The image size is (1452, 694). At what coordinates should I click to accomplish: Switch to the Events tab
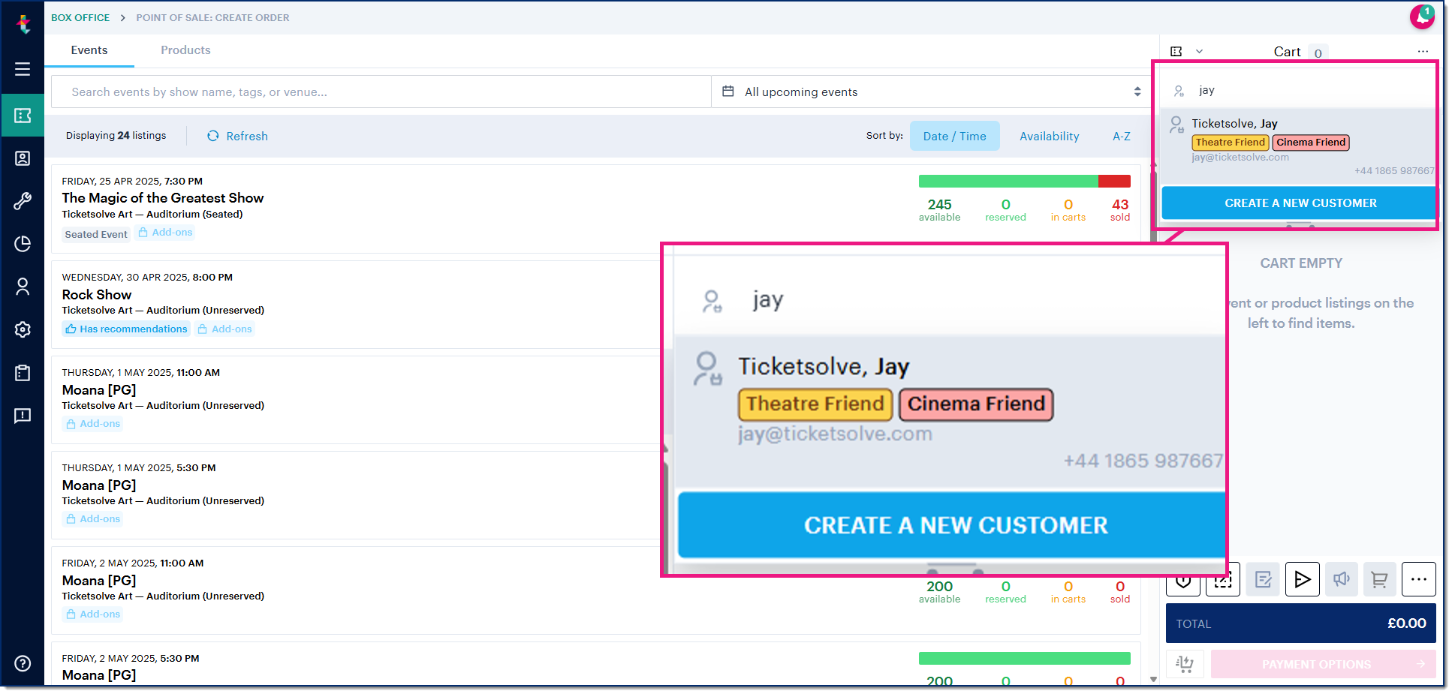[x=89, y=50]
